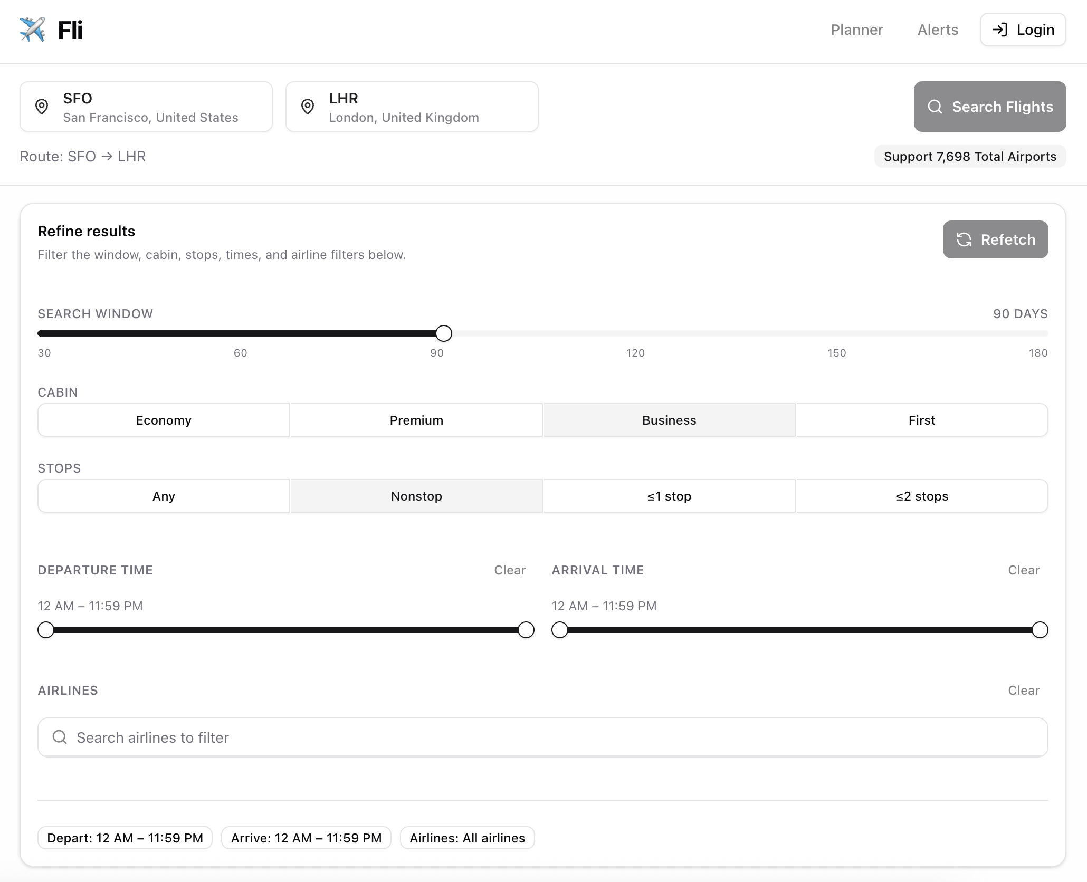Click the Login arrow icon
This screenshot has width=1087, height=882.
(1000, 30)
